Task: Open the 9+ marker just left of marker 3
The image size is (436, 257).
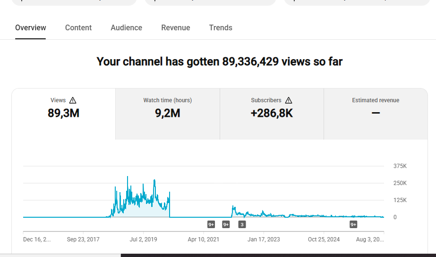Action: (x=226, y=224)
